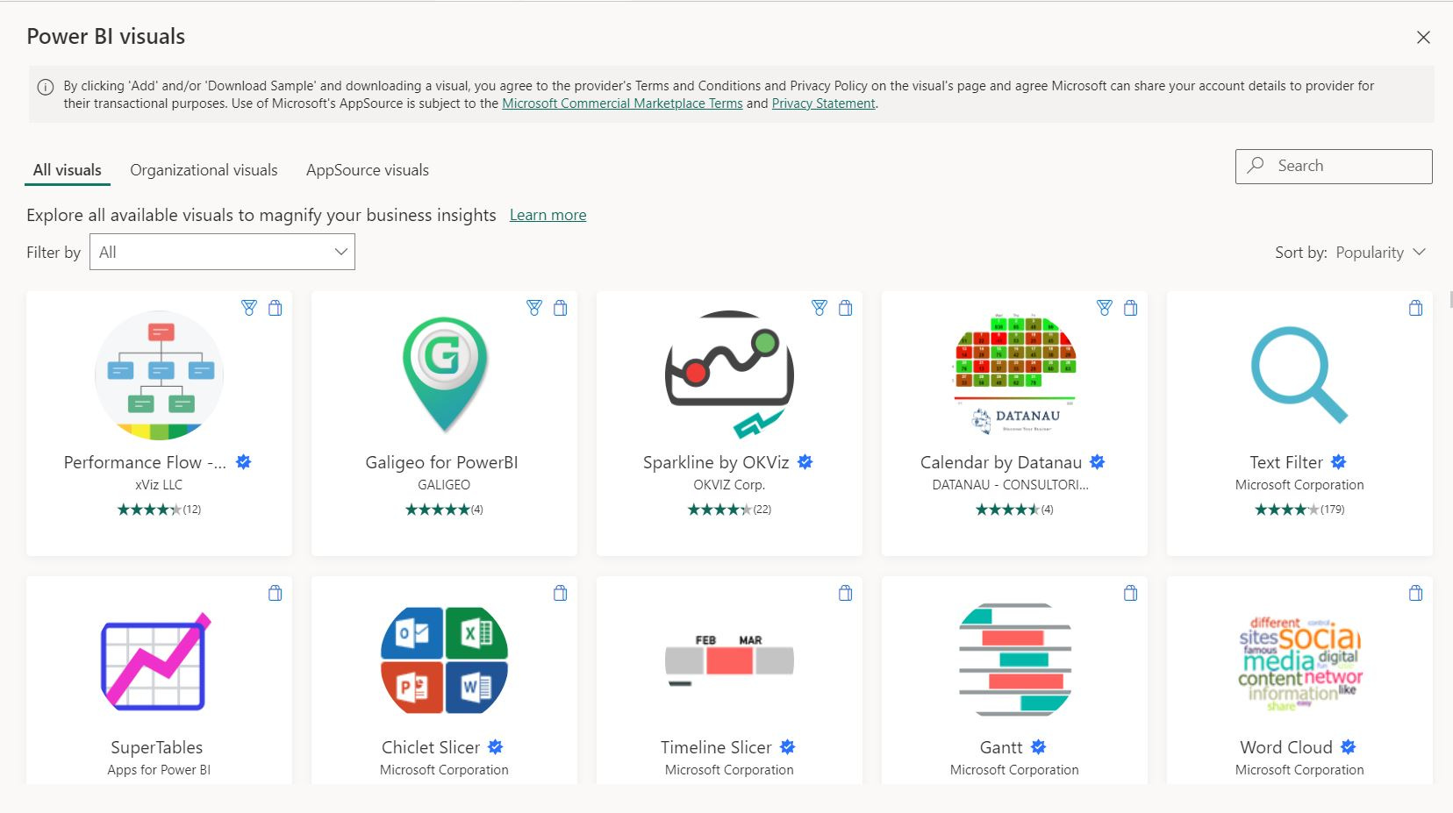The image size is (1453, 813).
Task: Select the Galigeo for PowerBI title
Action: click(x=441, y=462)
